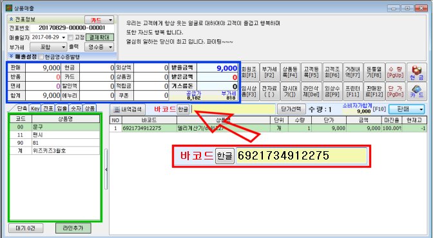Click the 카드 card payment icon button

[417, 91]
